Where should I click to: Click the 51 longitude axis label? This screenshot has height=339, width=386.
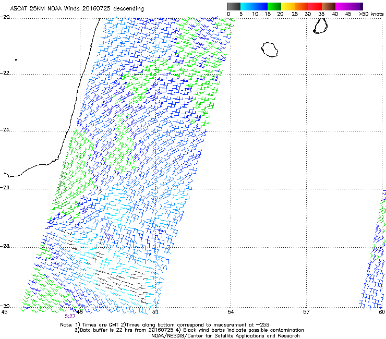155,312
